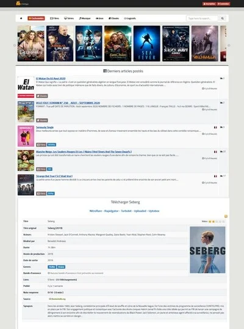
Task: Click the carousel left arrow
Action: point(15,45)
